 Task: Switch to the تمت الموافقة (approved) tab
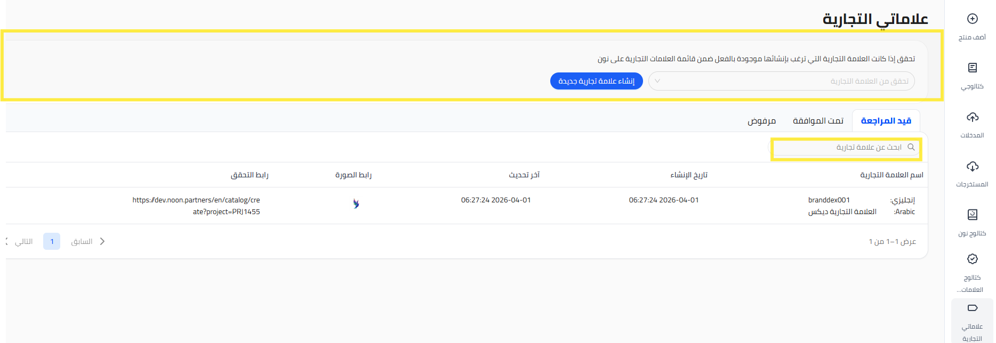coord(818,121)
